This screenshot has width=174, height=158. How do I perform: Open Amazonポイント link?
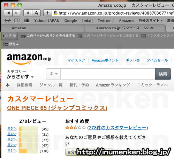(105, 60)
